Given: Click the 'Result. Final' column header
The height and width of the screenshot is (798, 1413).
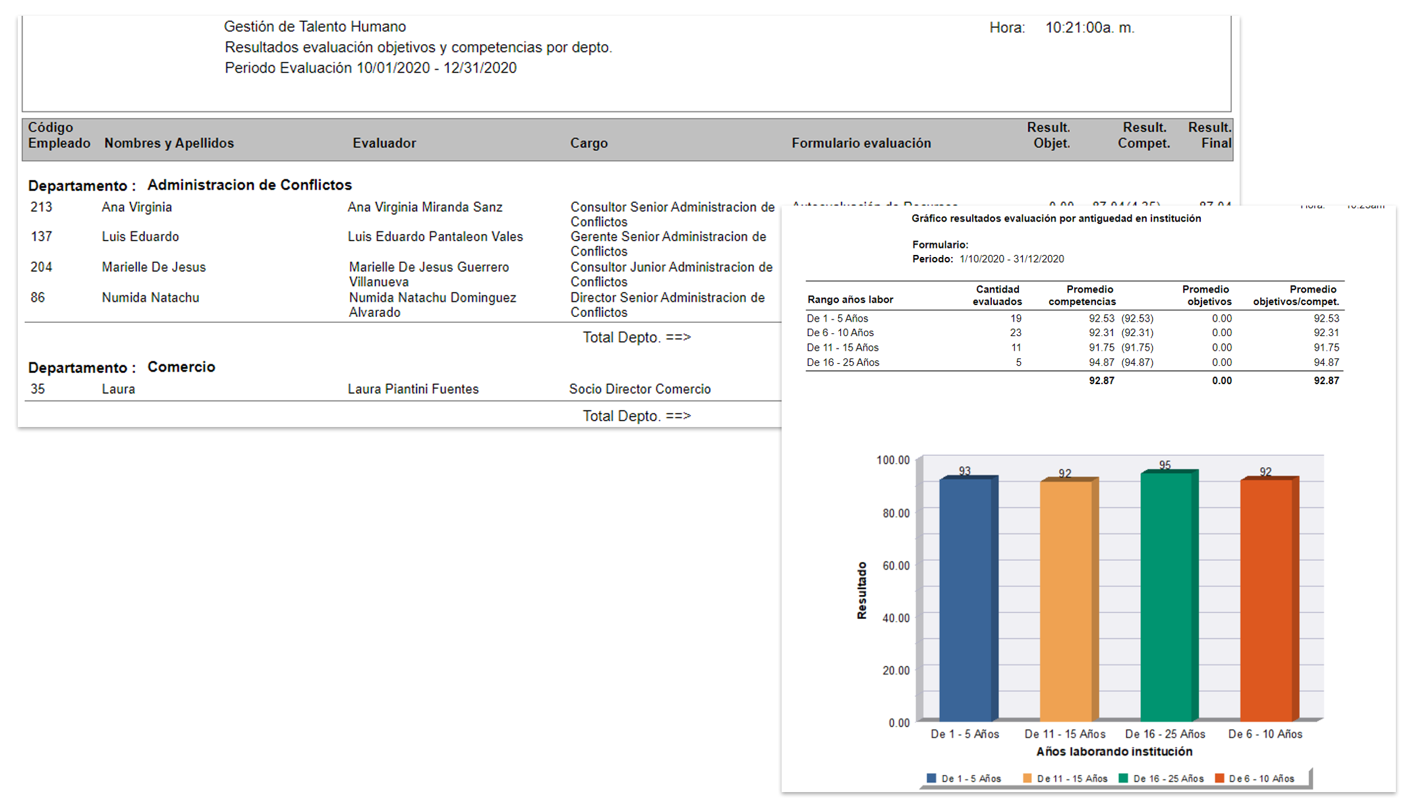Looking at the screenshot, I should point(1209,135).
